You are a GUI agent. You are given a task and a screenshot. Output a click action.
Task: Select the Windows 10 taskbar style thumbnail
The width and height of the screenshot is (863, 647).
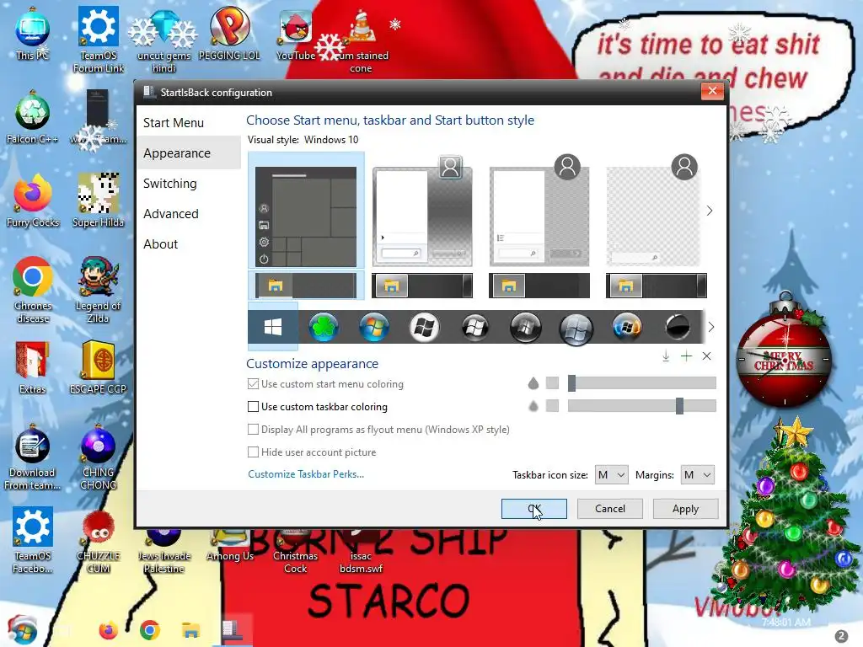[306, 286]
